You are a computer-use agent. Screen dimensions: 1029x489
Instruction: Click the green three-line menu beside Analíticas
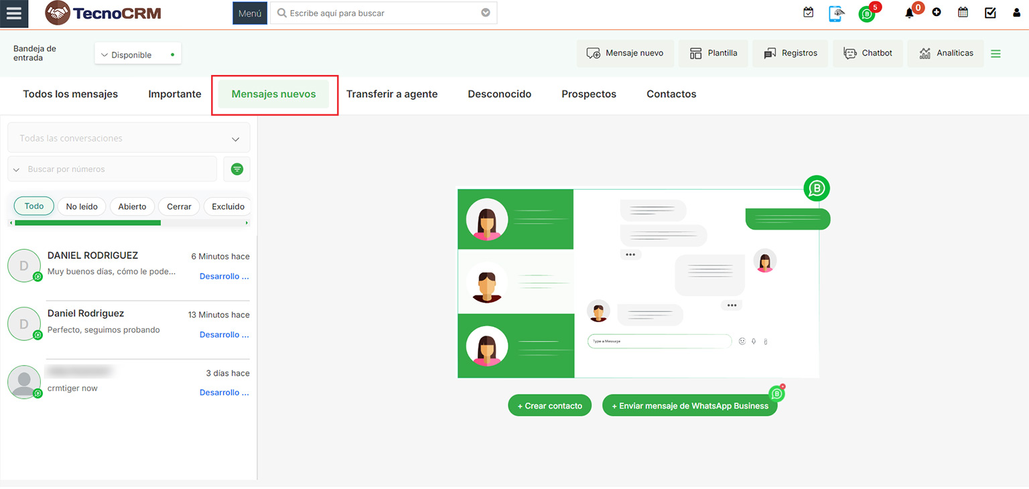click(x=996, y=54)
